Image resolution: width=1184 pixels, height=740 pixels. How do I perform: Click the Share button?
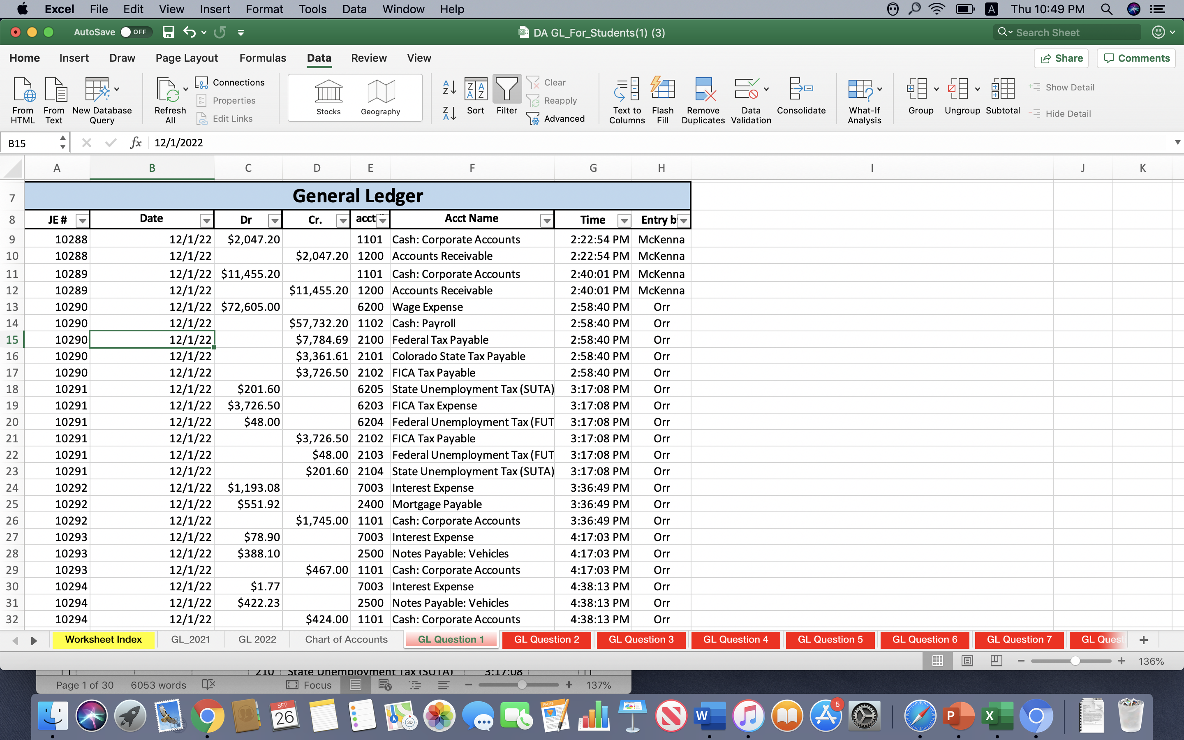pos(1061,58)
